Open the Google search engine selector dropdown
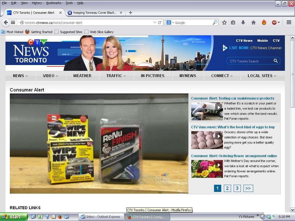Screen dimensions: 295x221 [170, 22]
